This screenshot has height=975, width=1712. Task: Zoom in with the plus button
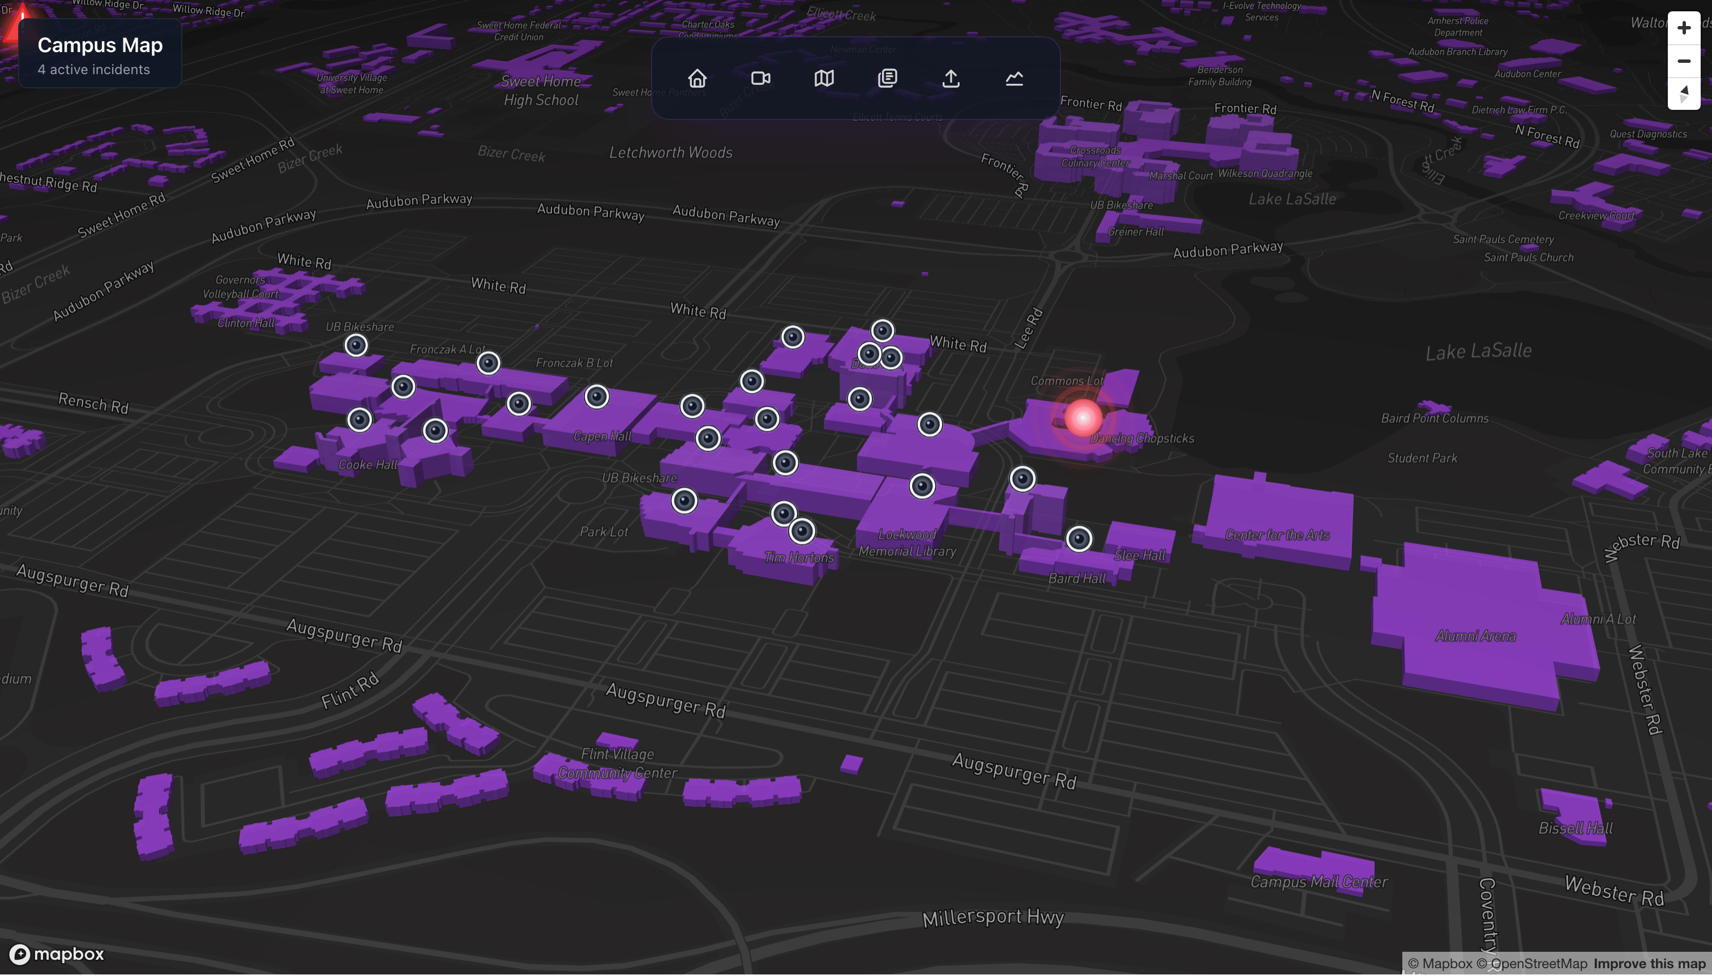coord(1683,28)
